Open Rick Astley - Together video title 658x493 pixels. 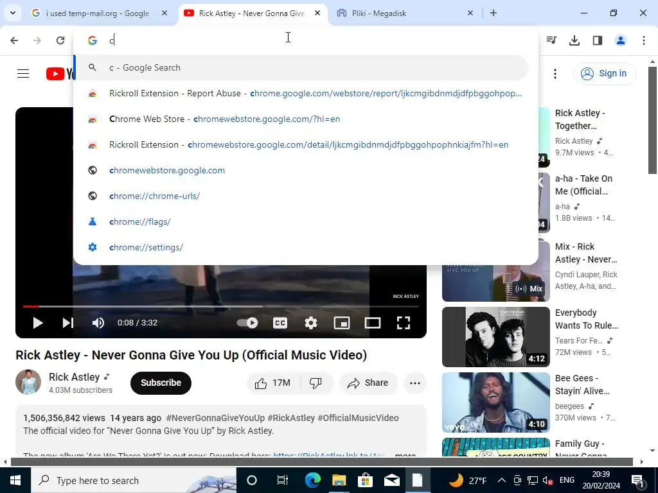coord(580,119)
